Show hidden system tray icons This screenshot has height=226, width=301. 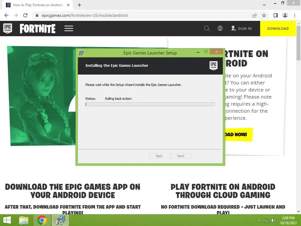pyautogui.click(x=259, y=220)
